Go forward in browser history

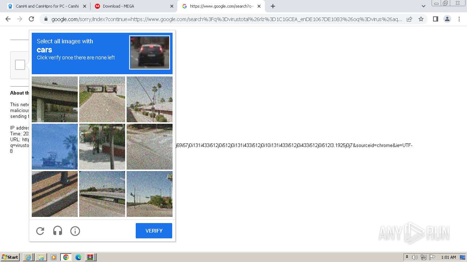20,19
